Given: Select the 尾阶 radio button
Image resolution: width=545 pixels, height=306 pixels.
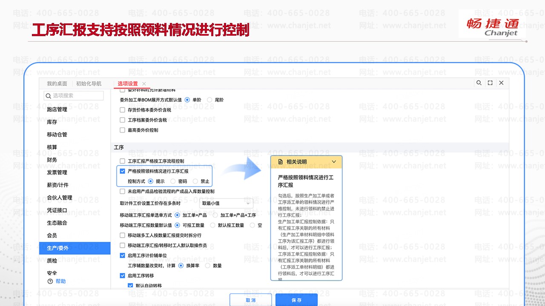Looking at the screenshot, I should coord(209,100).
